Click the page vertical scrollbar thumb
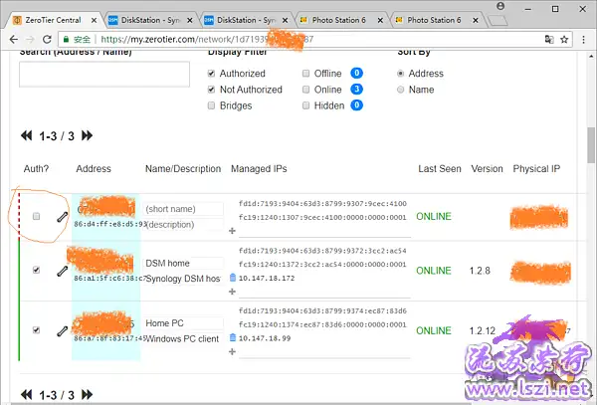 click(591, 145)
